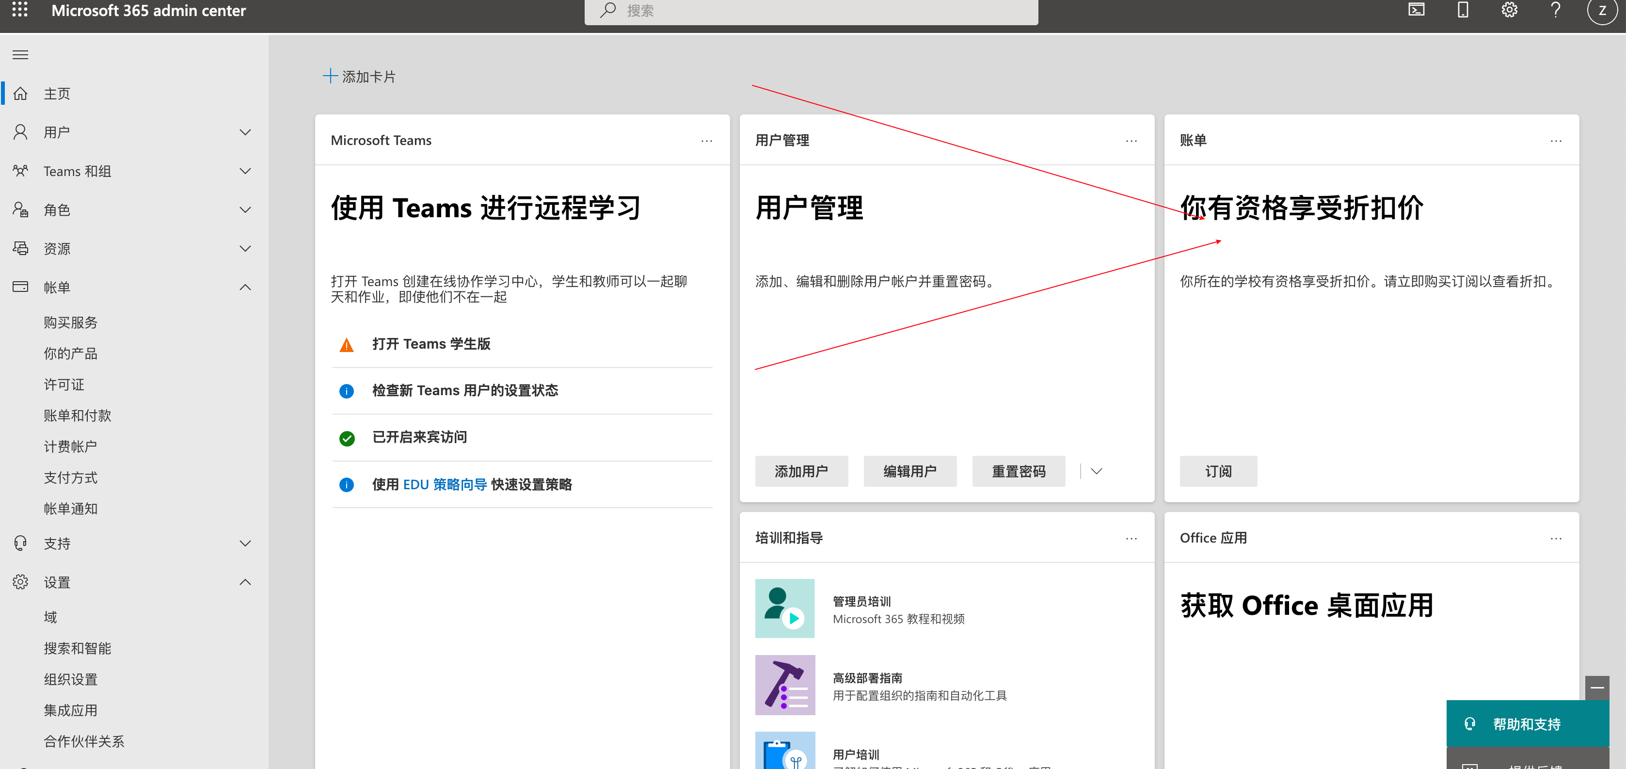Open 计费帐户 under billing
The height and width of the screenshot is (769, 1626).
tap(71, 447)
